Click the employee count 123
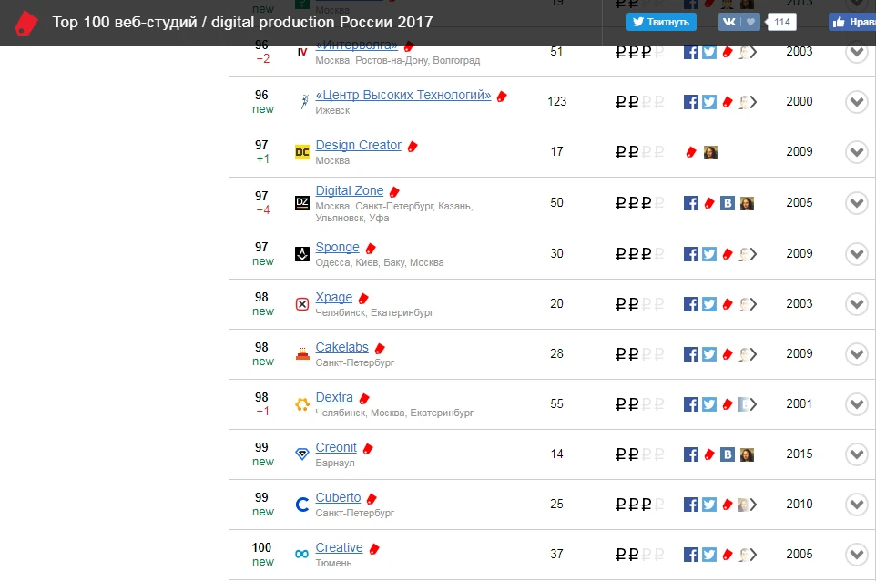Screen dimensions: 876x581 (x=557, y=102)
